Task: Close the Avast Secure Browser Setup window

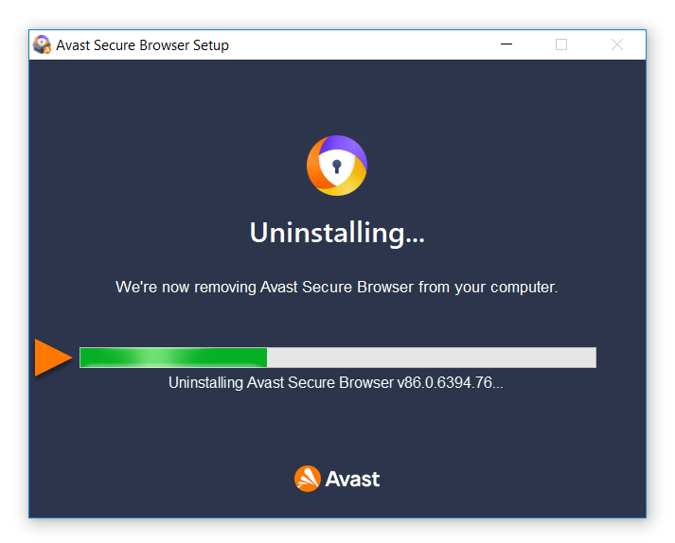Action: click(x=617, y=44)
